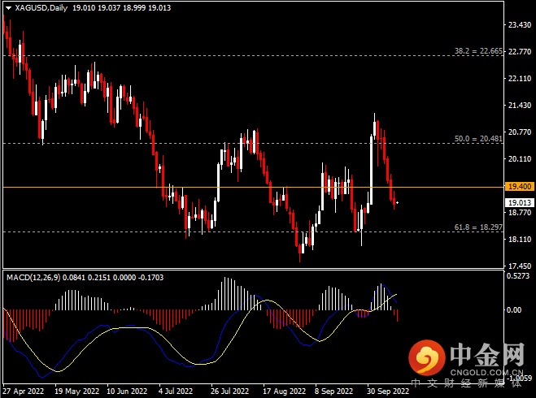Click the 4 Jul 2022 date label
Image resolution: width=536 pixels, height=398 pixels.
(x=176, y=392)
